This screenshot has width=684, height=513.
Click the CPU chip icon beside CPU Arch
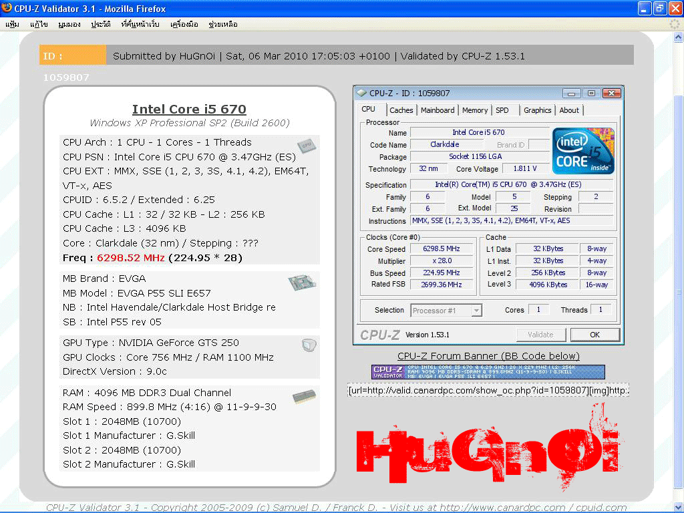coord(307,145)
